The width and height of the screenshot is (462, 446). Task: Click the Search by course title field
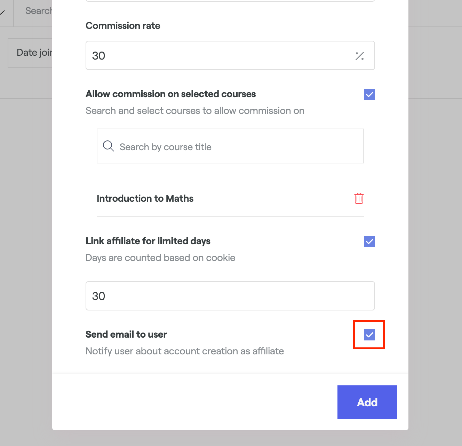pos(237,147)
